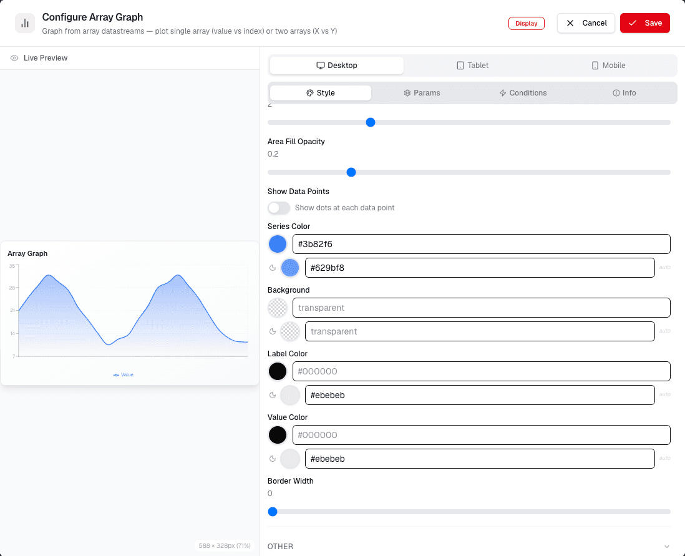685x556 pixels.
Task: Expand the OTHER section chevron
Action: pos(667,547)
